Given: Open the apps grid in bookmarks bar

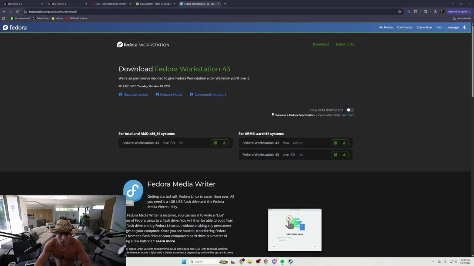Looking at the screenshot, I should (x=4, y=18).
